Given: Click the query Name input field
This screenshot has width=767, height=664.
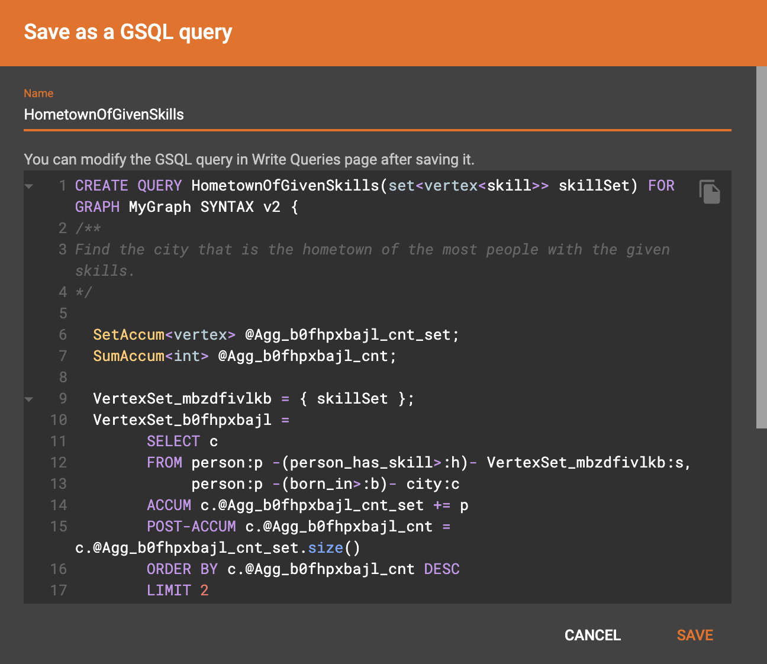Looking at the screenshot, I should click(377, 115).
